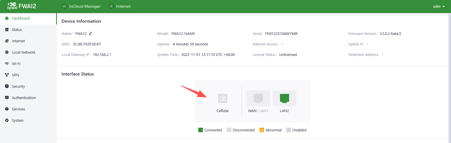Click the green Connected legend swatch
451x143 pixels.
[201, 130]
